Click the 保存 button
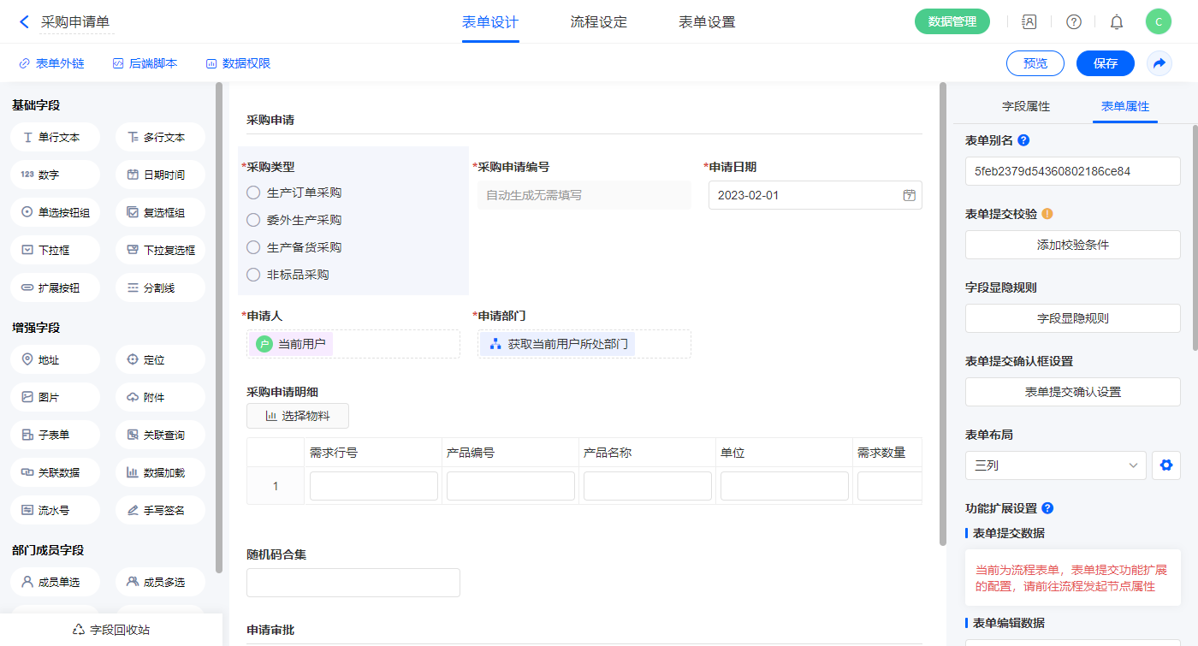1198x646 pixels. coord(1105,63)
